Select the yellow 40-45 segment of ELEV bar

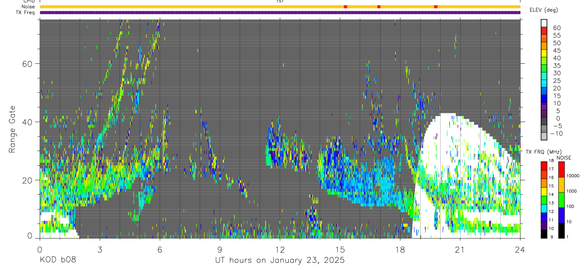pos(544,53)
